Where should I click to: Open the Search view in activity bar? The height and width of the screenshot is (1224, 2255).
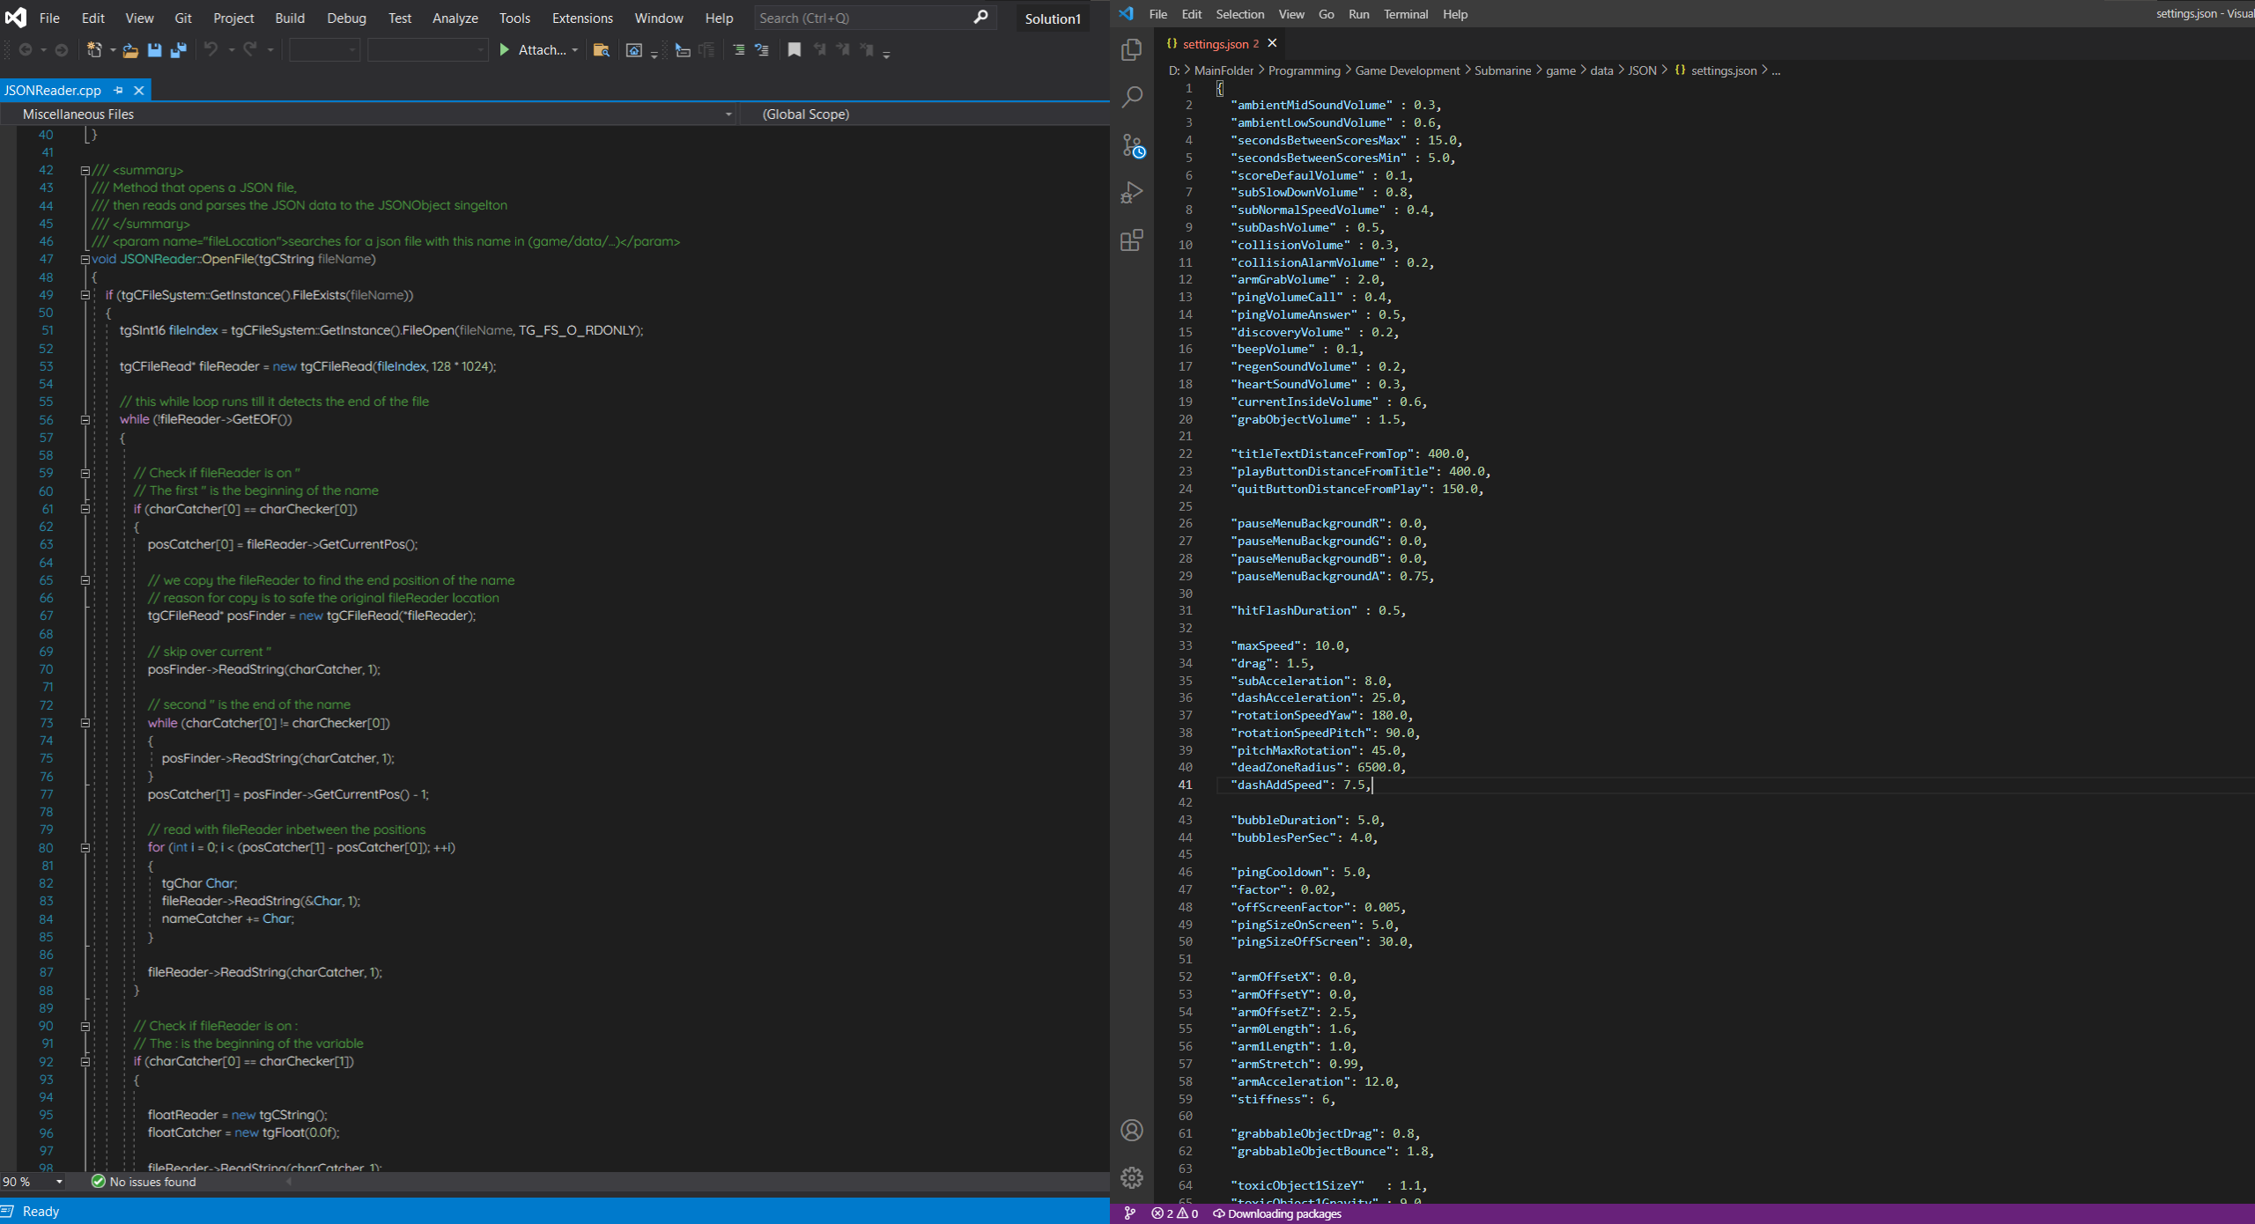point(1132,97)
